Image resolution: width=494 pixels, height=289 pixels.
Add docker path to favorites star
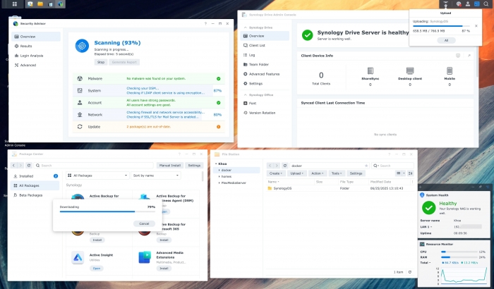(366, 166)
